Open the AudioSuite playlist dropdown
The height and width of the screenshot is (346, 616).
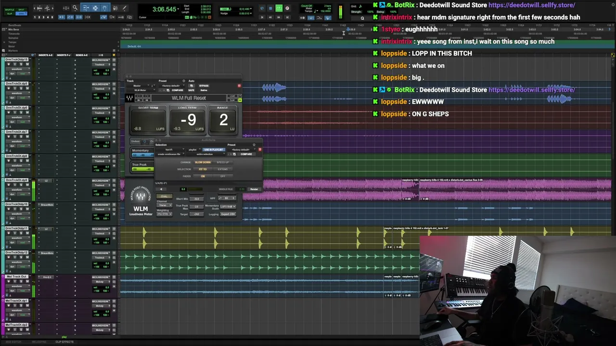pyautogui.click(x=192, y=149)
